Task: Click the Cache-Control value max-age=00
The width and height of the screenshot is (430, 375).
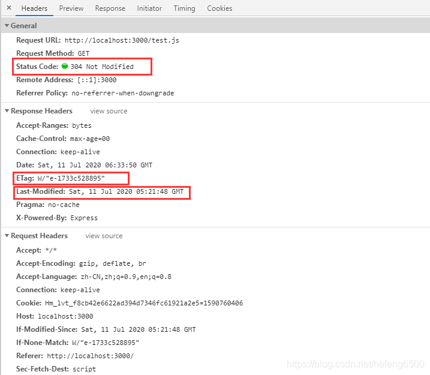Action: [x=90, y=139]
